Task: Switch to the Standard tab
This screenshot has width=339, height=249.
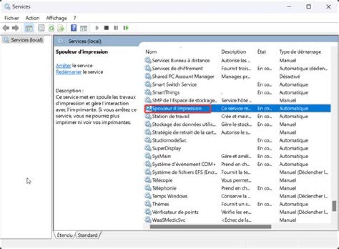Action: tap(88, 235)
